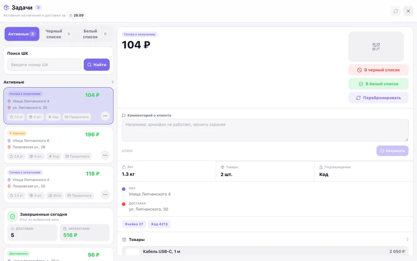
Task: Switch to the Белый список tab
Action: [94, 34]
